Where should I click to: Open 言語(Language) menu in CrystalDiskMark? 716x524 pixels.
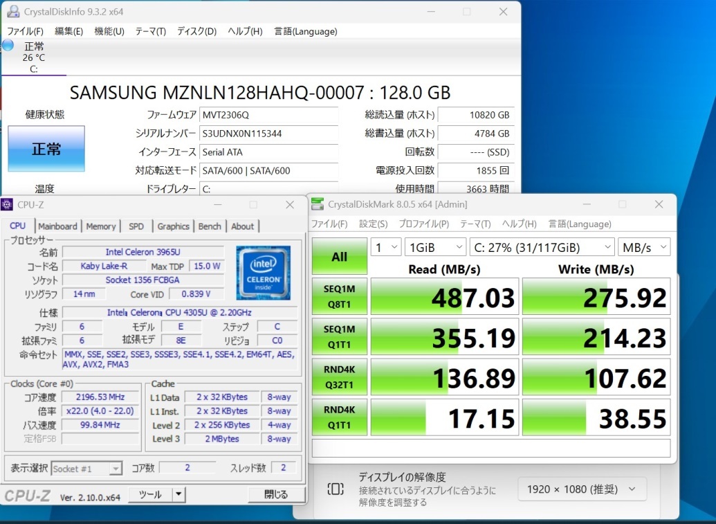(580, 224)
